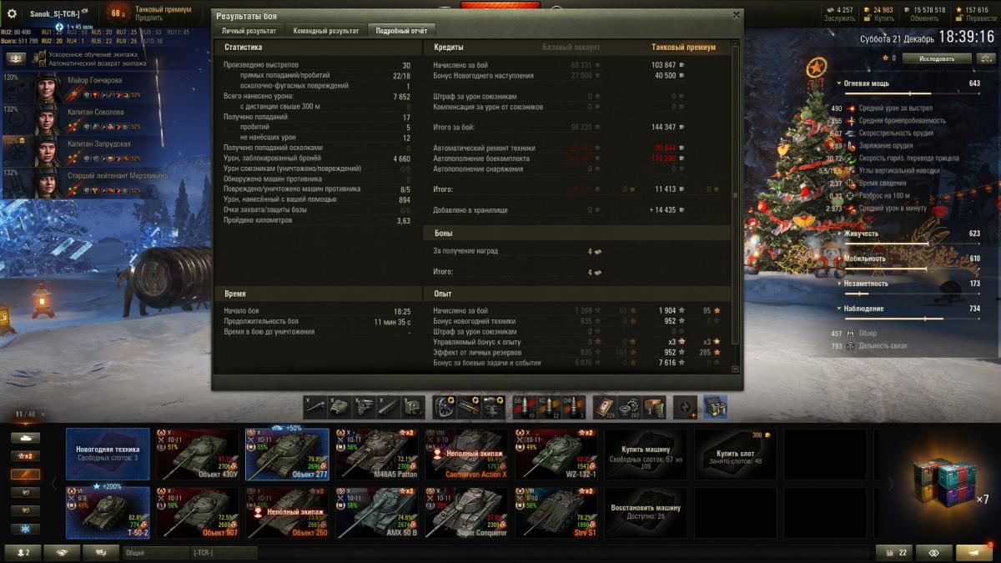Open consumable slot showing 747

coord(630,406)
